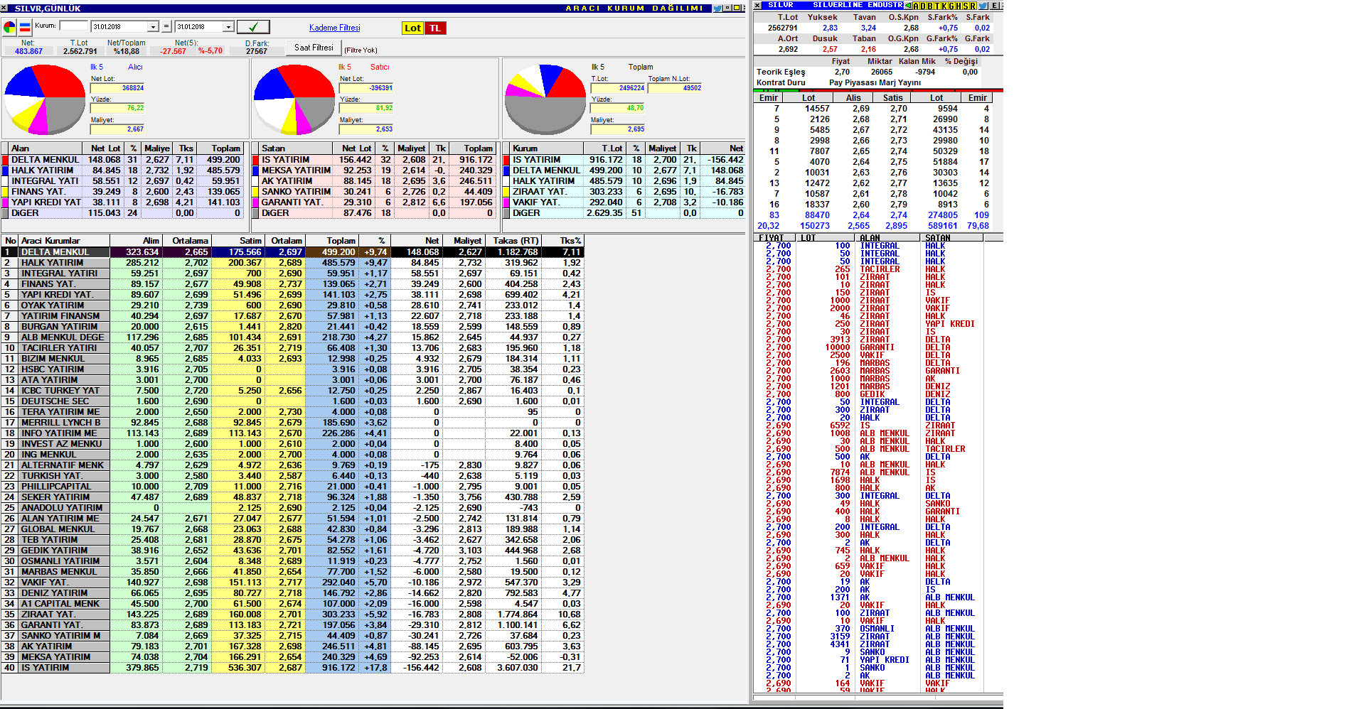The width and height of the screenshot is (1361, 709).
Task: Click blue swatch next to HALK YATIRIM buyer
Action: pos(6,171)
